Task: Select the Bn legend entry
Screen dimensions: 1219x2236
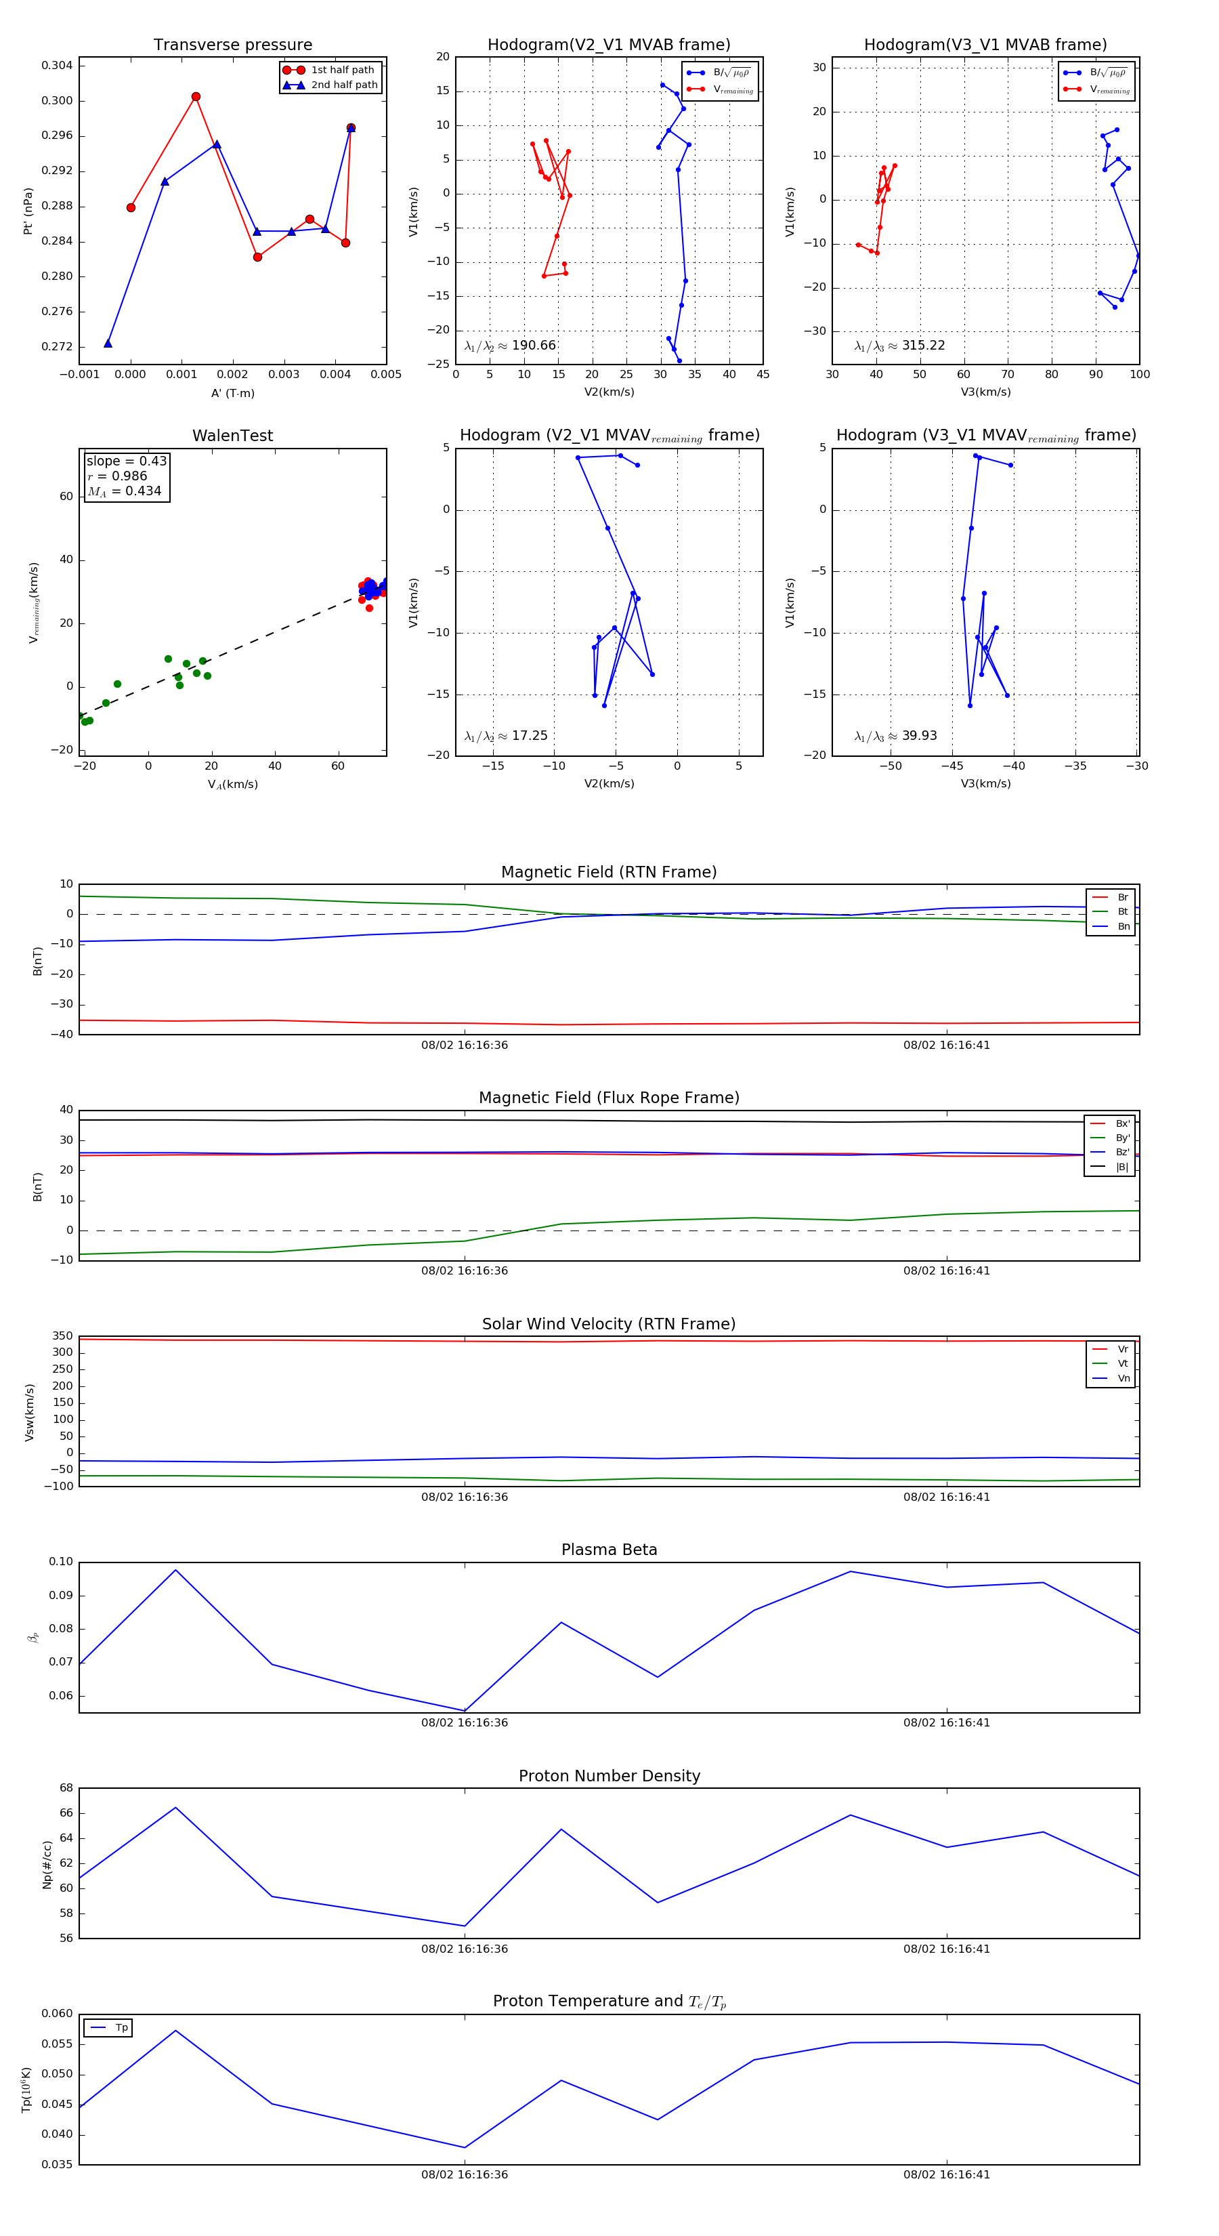Action: tap(1111, 927)
